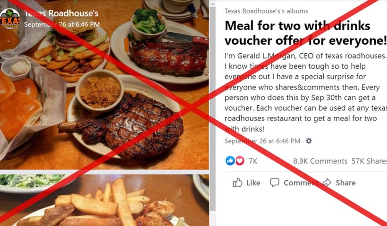Open the Texas Roadhouse's page name on photo
Screen dimensions: 387x226
(x=61, y=13)
